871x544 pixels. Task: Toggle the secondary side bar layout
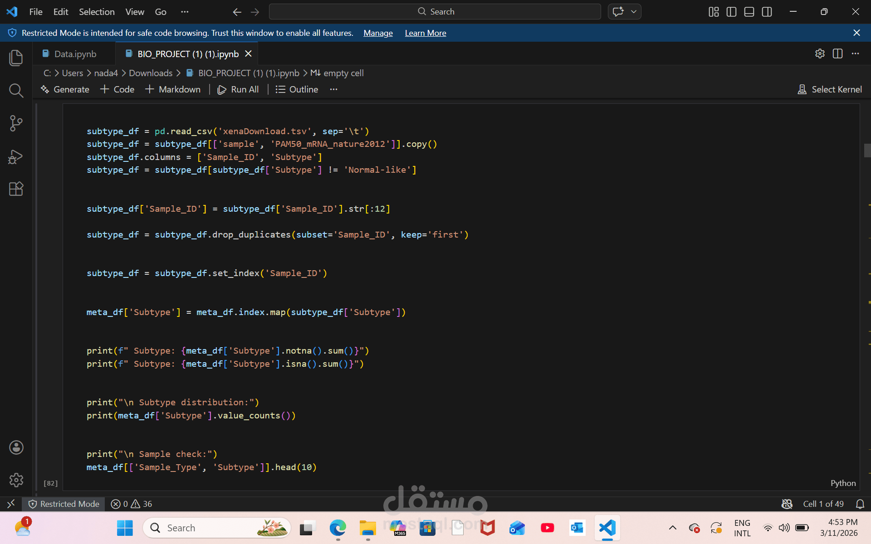tap(767, 12)
